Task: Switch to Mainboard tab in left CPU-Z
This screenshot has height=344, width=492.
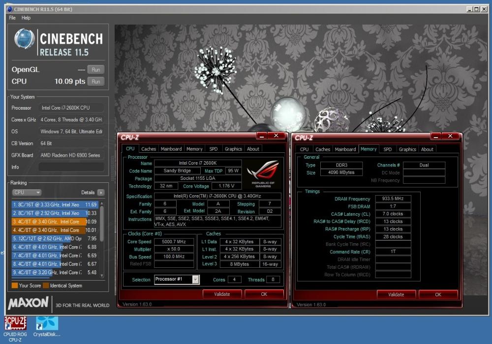Action: click(171, 149)
